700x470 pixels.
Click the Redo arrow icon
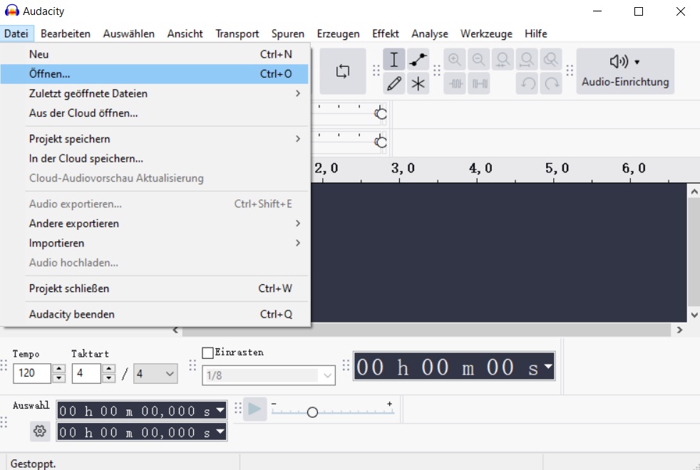click(551, 83)
